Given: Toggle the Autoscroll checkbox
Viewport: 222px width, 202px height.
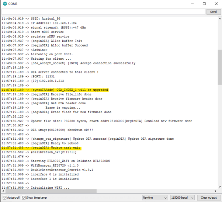Looking at the screenshot, I should click(4, 198).
